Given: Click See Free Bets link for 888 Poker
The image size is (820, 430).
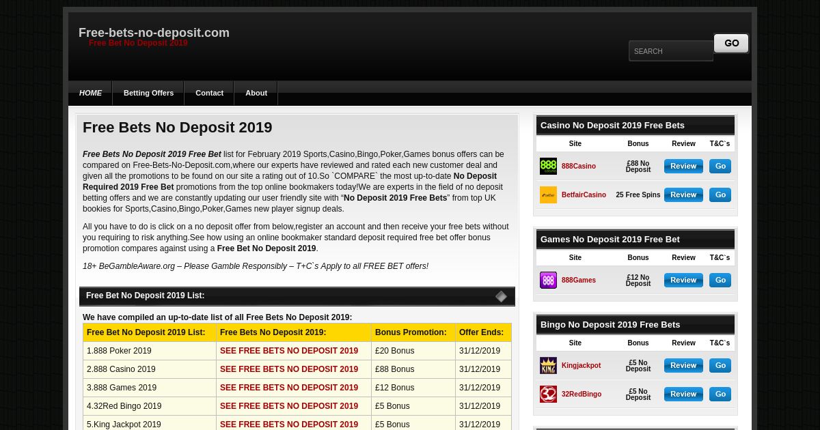Looking at the screenshot, I should point(289,351).
